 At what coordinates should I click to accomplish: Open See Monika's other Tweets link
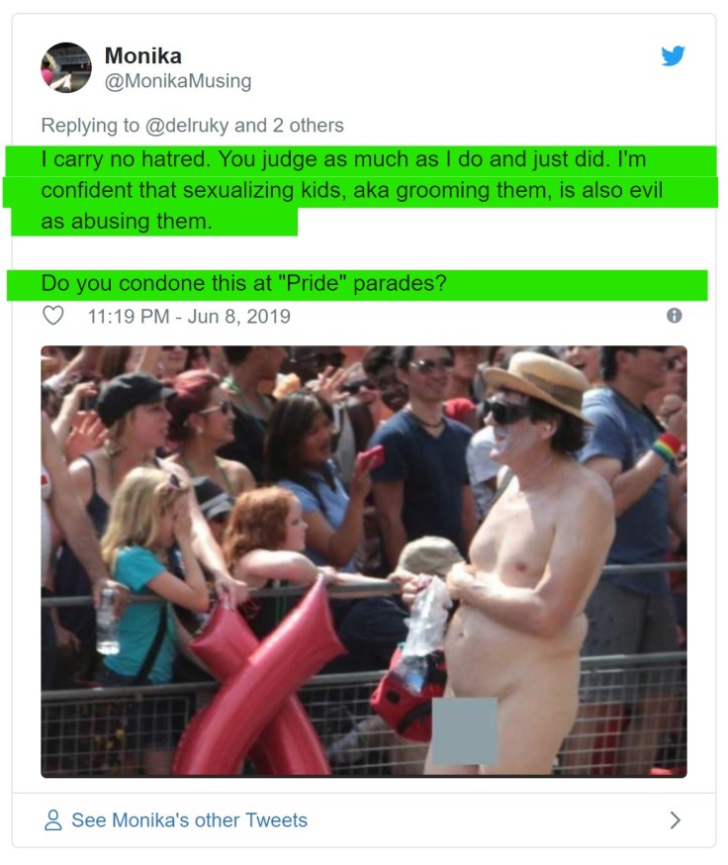189,819
